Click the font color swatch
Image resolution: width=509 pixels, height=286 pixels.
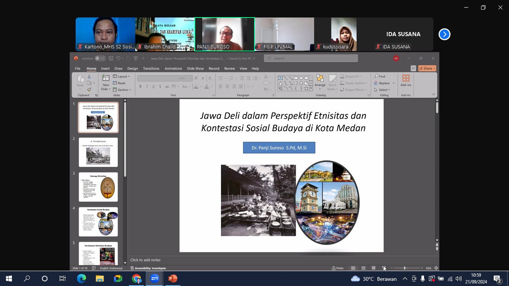tap(206, 86)
